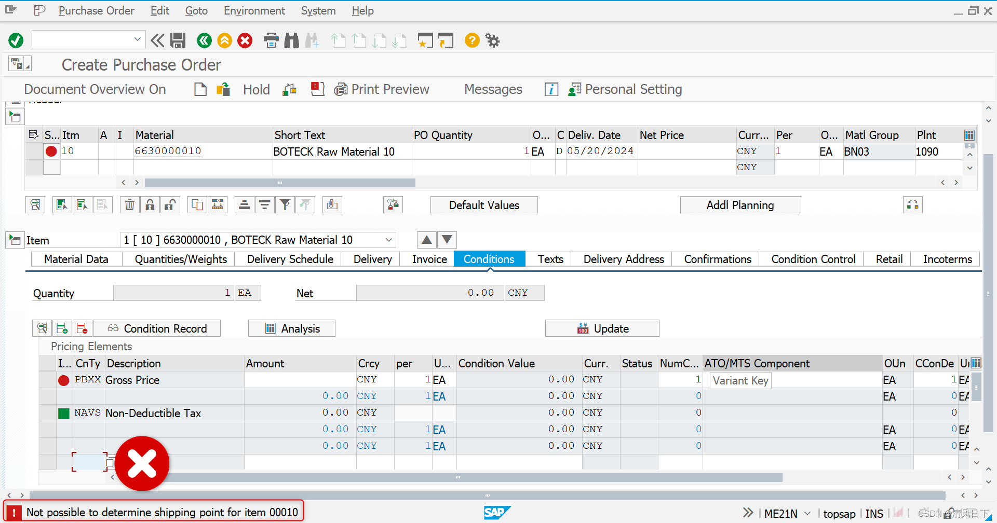Click the Copy Item icon
The width and height of the screenshot is (997, 523).
(197, 205)
